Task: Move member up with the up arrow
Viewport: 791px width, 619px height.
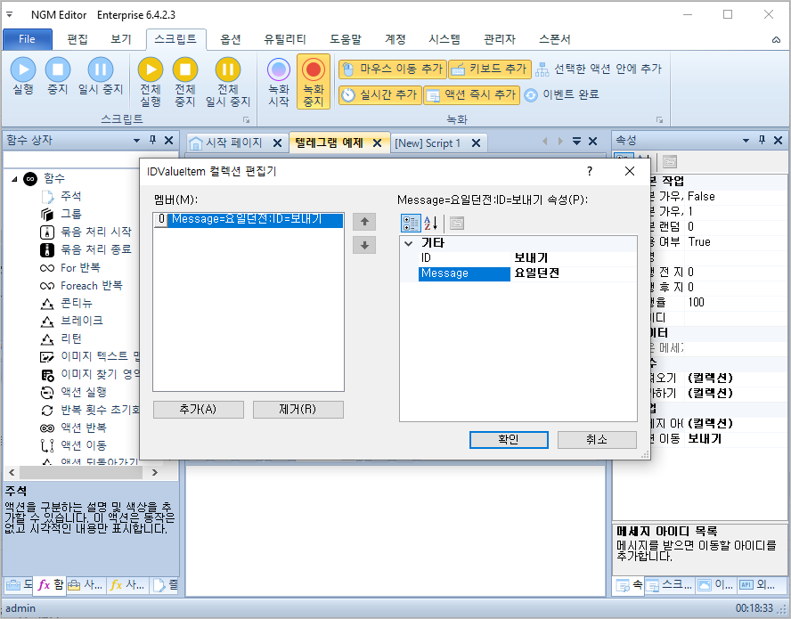Action: [x=363, y=222]
